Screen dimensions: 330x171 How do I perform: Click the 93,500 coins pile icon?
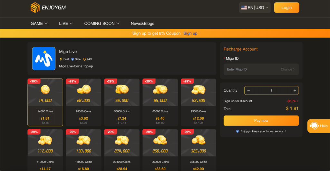point(198,89)
